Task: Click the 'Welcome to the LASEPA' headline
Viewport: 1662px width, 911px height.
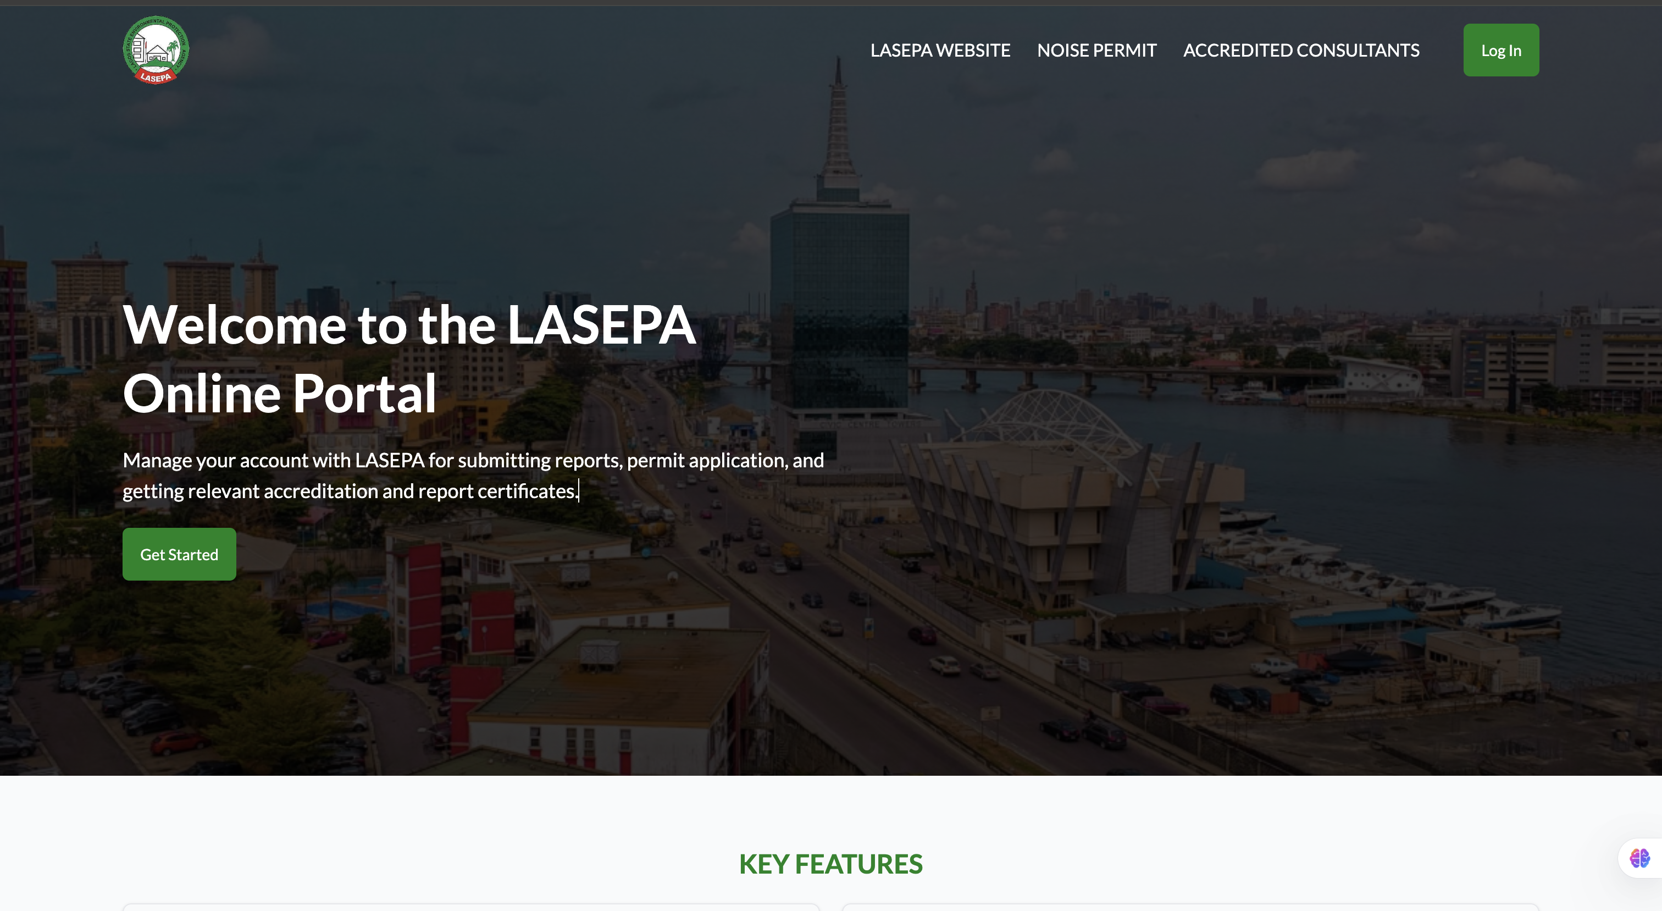Action: (409, 324)
